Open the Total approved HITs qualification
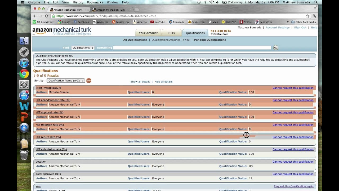Image resolution: width=339 pixels, height=191 pixels. click(48, 174)
